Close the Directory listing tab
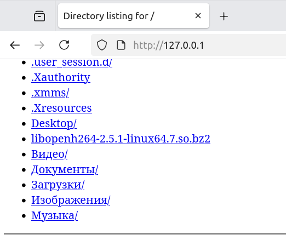The height and width of the screenshot is (240, 286). pos(198,16)
